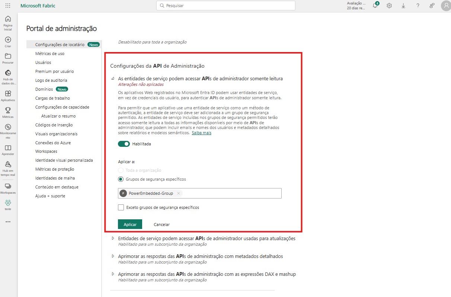
Task: Expand APIs de administrador usadas para atualizações
Action: (x=113, y=238)
